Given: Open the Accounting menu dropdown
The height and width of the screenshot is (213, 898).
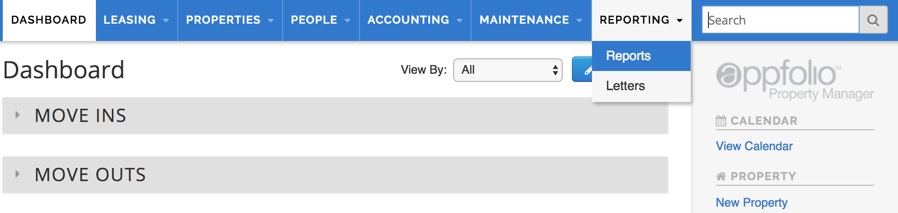Looking at the screenshot, I should coord(415,20).
